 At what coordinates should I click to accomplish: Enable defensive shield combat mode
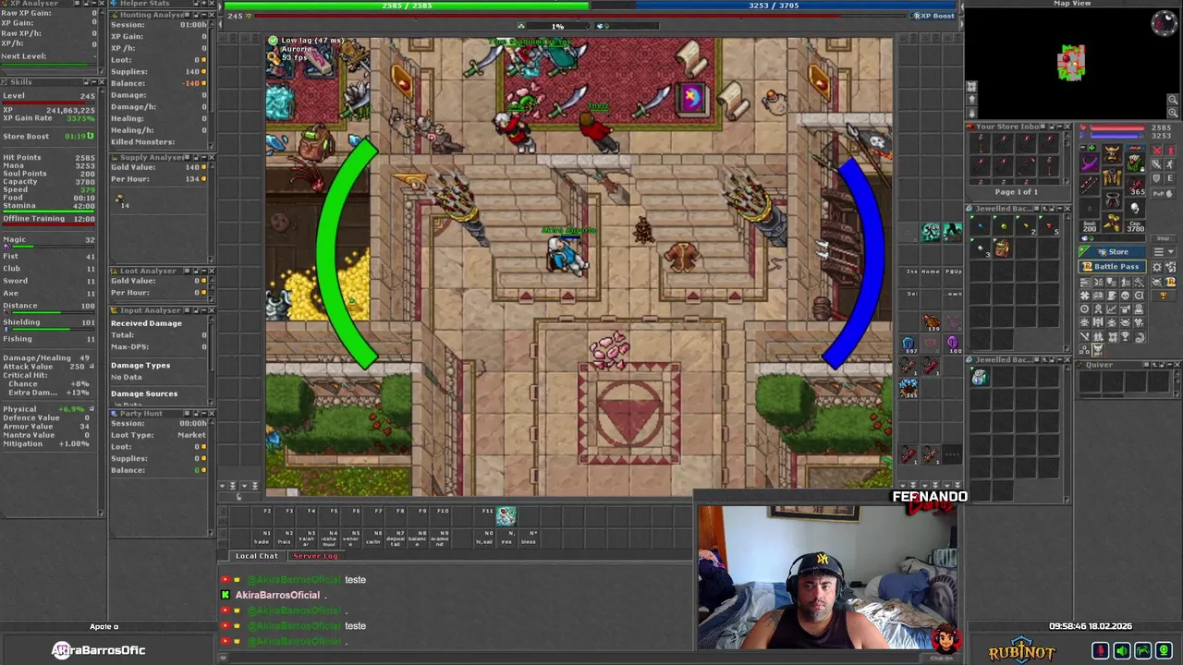(1157, 178)
